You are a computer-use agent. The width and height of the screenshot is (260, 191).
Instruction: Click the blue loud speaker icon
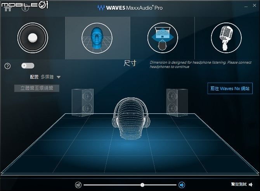click(x=182, y=185)
